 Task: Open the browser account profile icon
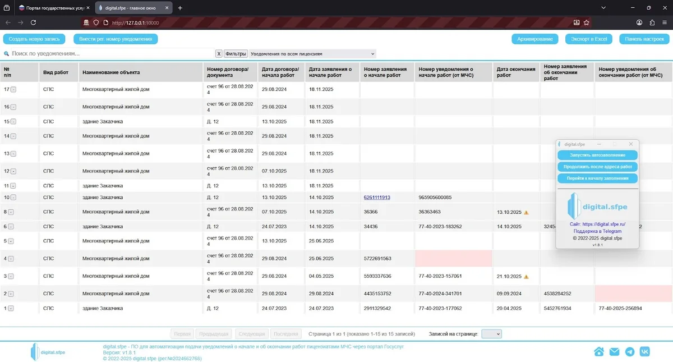(x=639, y=22)
